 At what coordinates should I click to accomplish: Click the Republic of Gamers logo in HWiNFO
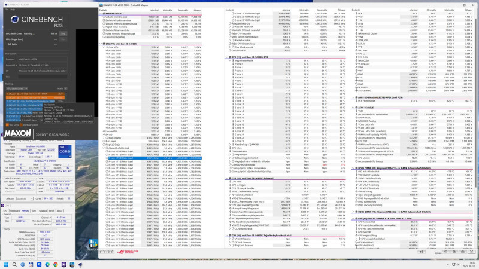[128, 252]
